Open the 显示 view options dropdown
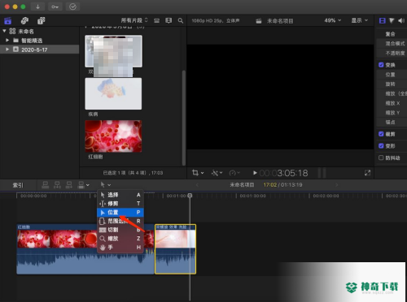Screen dimensions: 407x302 click(x=360, y=20)
